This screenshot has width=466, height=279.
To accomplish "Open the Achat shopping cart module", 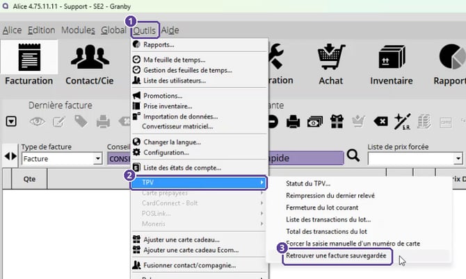I will click(331, 64).
